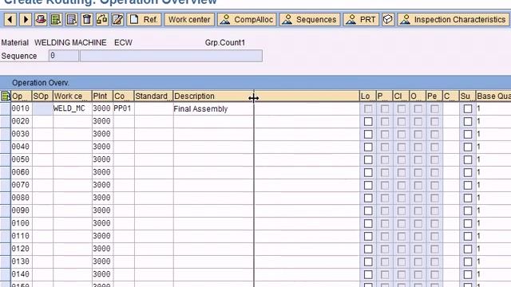Select the Op column header
Viewport: 511px width, 287px height.
coord(22,96)
